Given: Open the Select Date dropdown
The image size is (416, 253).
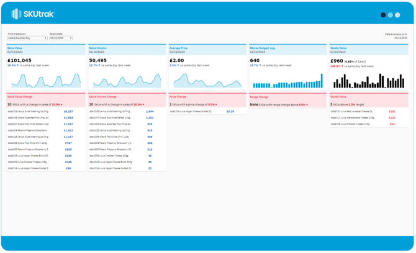Looking at the screenshot, I should (x=61, y=38).
